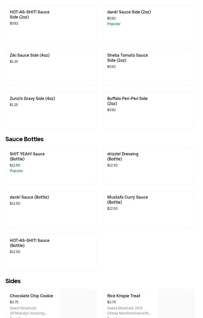Screen dimensions: 203x318
Task: Choose the HOT-AS-SHIT! Sauce (Bottle) item
Action: (x=51, y=252)
